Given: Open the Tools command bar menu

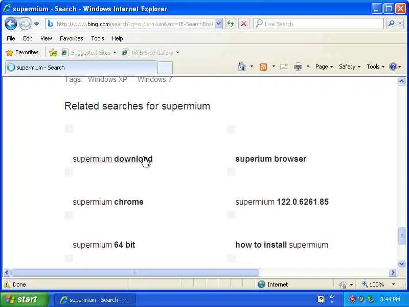Looking at the screenshot, I should 375,67.
